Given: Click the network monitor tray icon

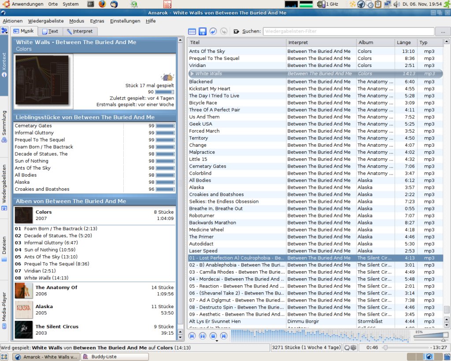Looking at the screenshot, I should [x=388, y=4].
